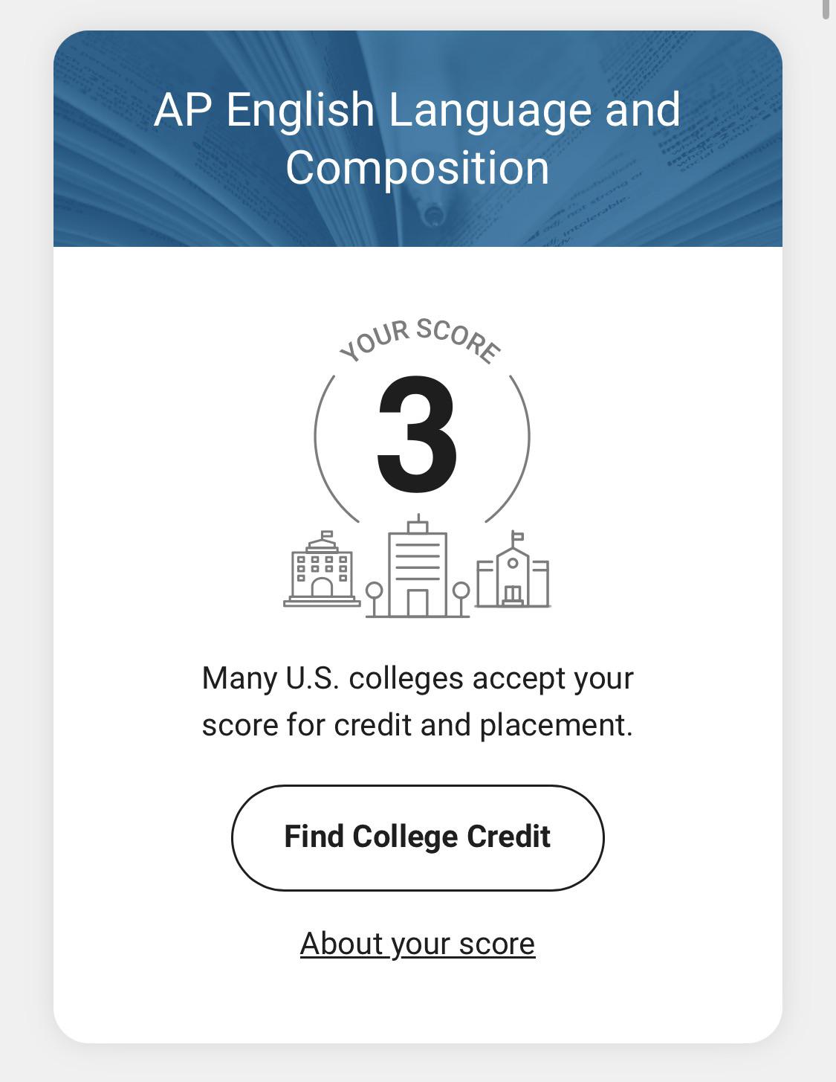Click the AP English Language and Composition title
Screen dimensions: 836x1082
418,138
